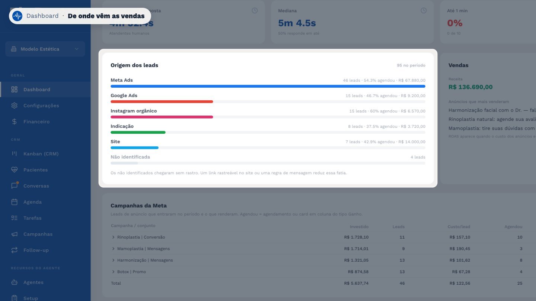This screenshot has height=301, width=536.
Task: Expand the Rinoplastia | Conversão campaign row
Action: click(x=113, y=237)
